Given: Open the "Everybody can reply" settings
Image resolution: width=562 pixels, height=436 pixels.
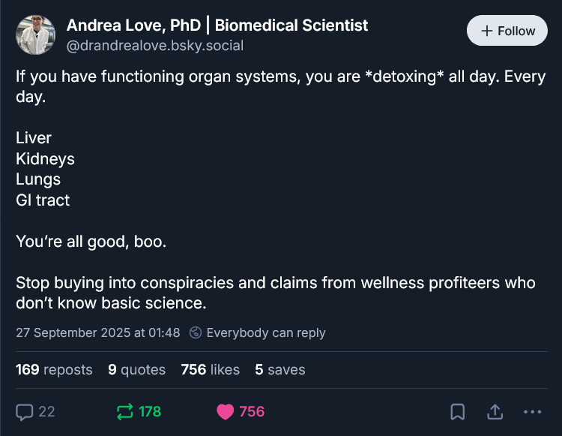Looking at the screenshot, I should tap(265, 332).
